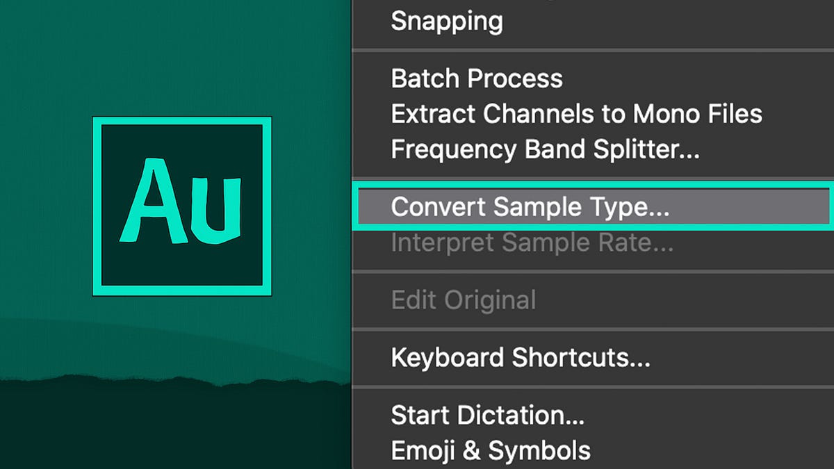Open the Keyboard Shortcuts editor
The width and height of the screenshot is (834, 469).
point(521,358)
